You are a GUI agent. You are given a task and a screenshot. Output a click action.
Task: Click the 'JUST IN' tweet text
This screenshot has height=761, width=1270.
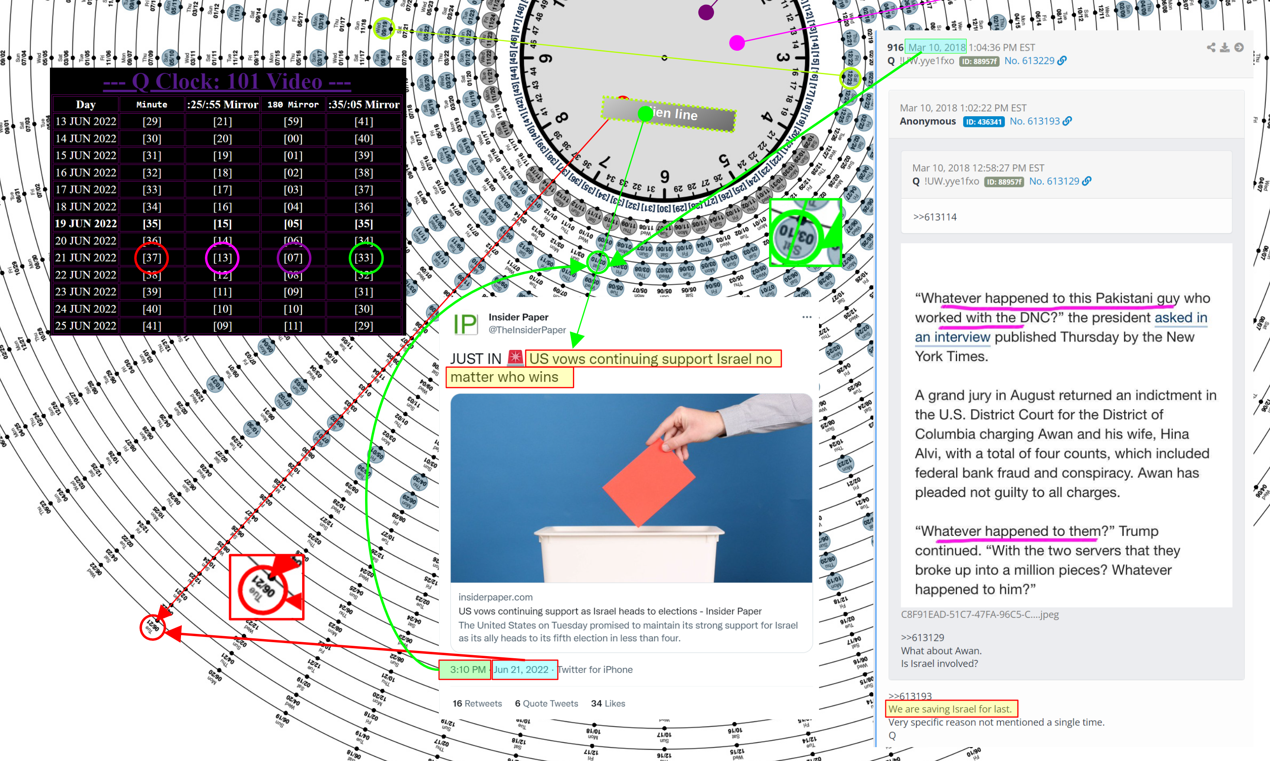476,359
